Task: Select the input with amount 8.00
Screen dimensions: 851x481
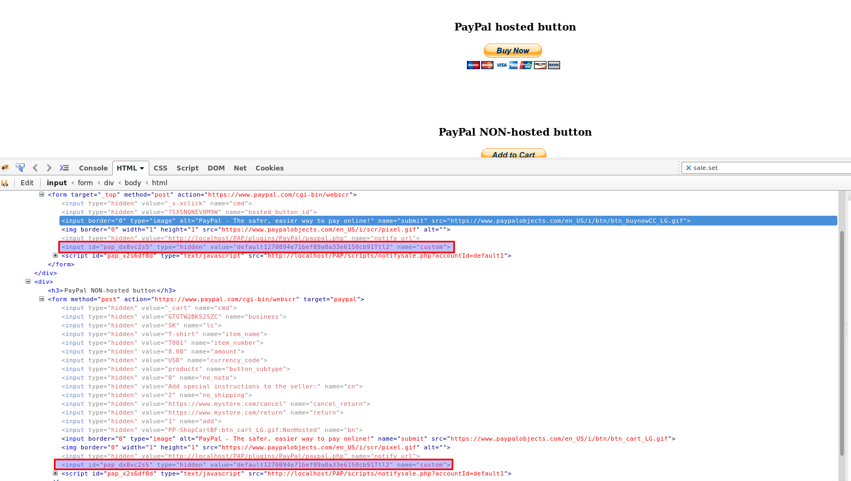Action: [153, 351]
